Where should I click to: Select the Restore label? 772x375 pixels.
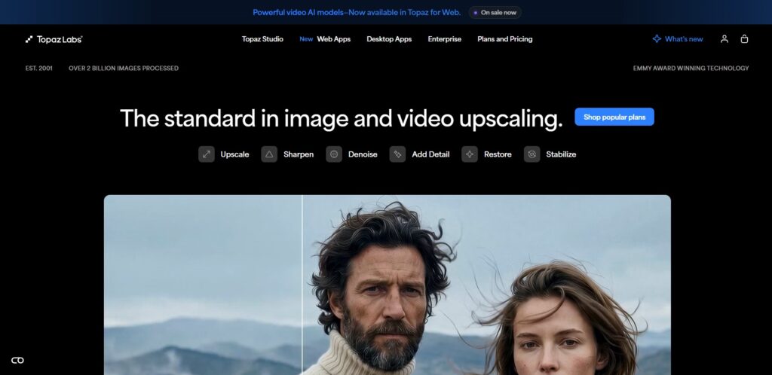coord(498,154)
